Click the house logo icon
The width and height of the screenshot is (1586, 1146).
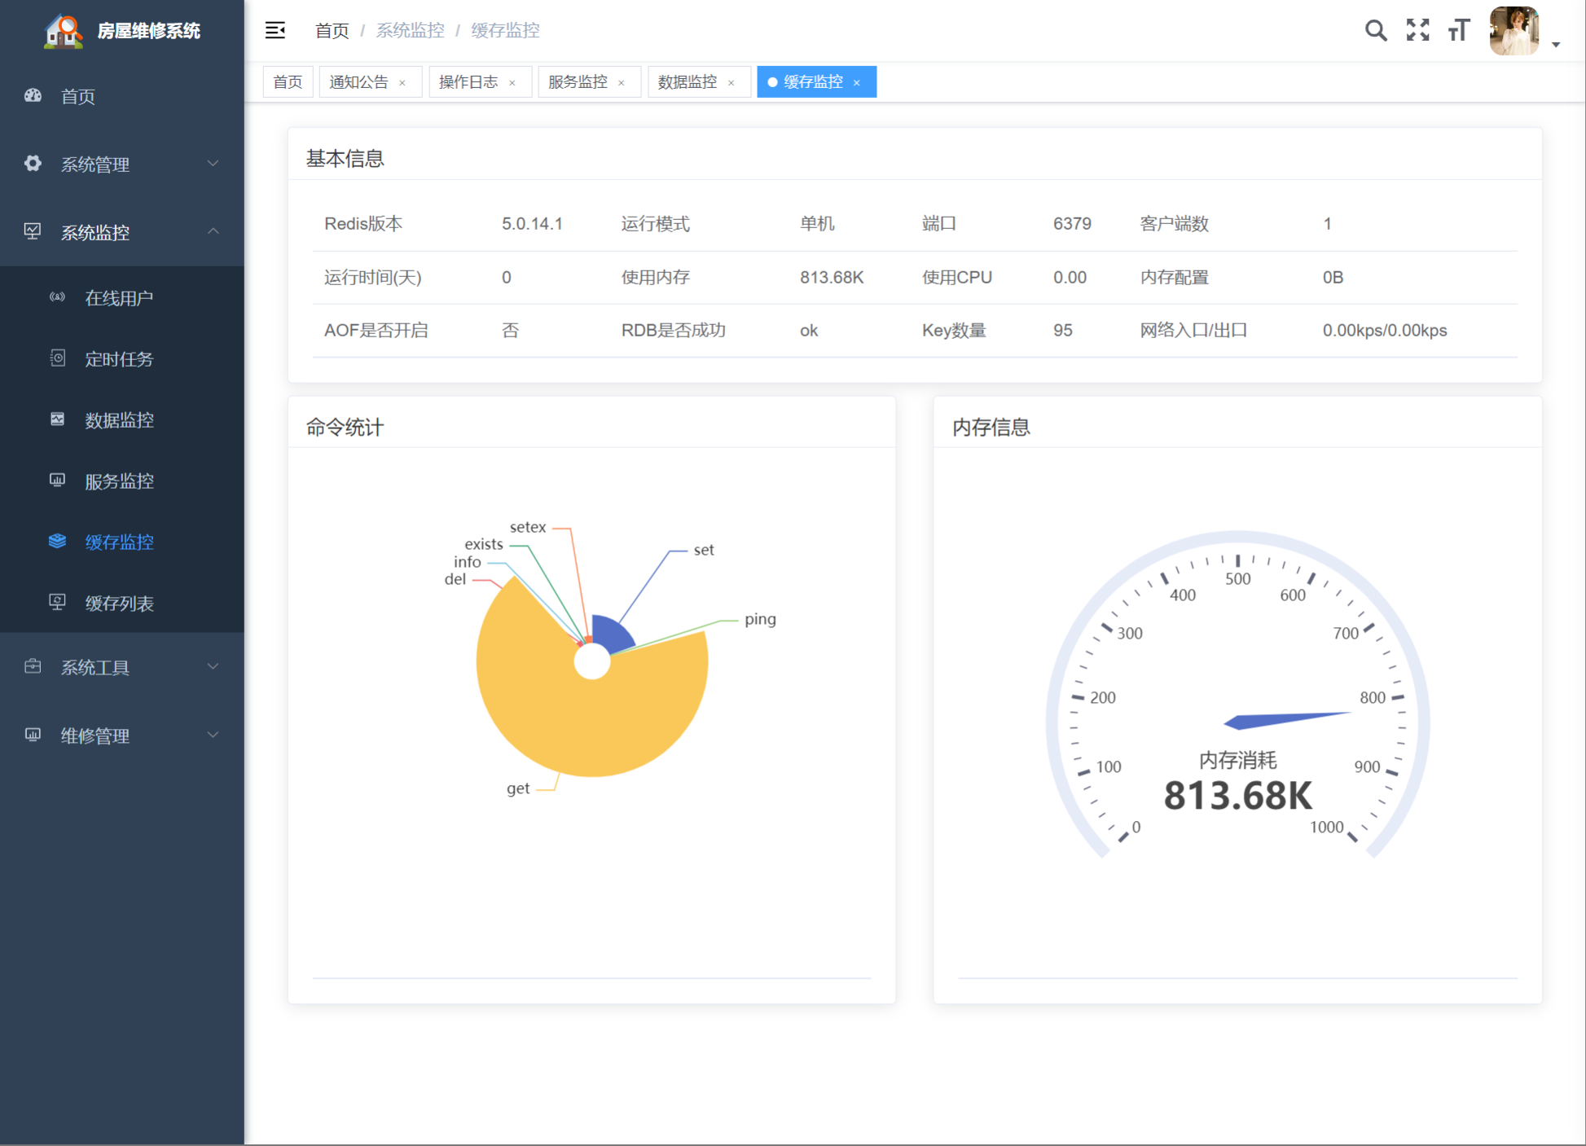64,31
